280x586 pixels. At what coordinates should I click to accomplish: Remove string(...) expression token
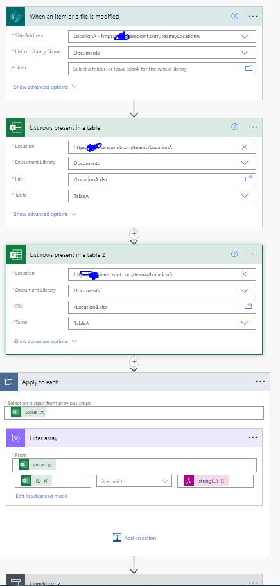click(222, 481)
